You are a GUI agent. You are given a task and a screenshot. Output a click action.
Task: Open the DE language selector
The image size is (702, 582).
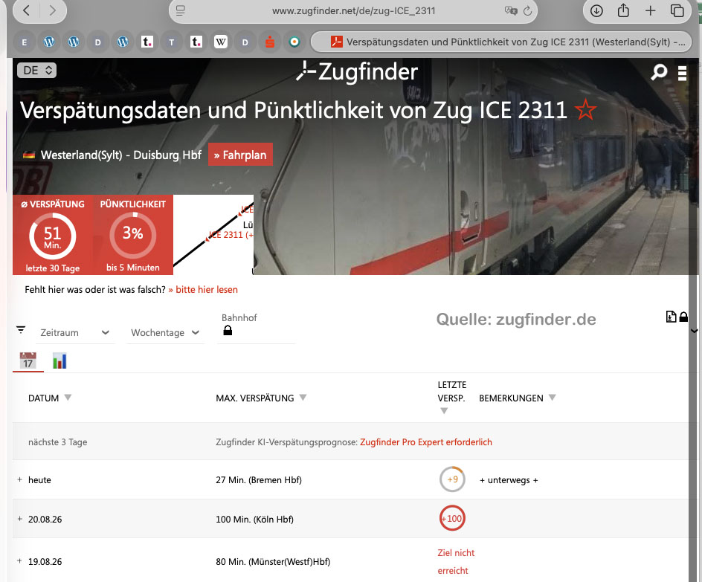pos(36,70)
